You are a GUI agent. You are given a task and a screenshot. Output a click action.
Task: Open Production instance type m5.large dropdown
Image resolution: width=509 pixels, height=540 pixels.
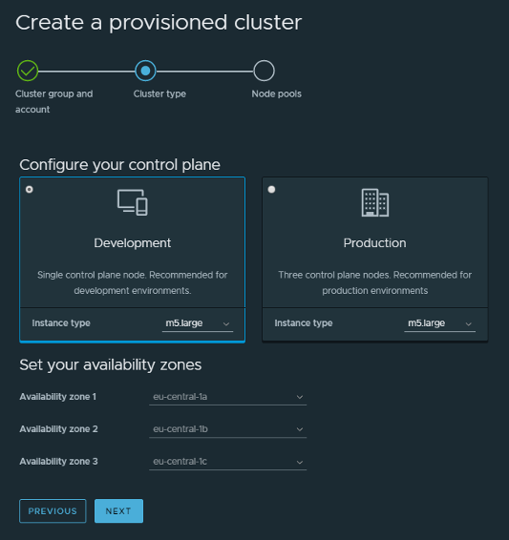tap(439, 323)
